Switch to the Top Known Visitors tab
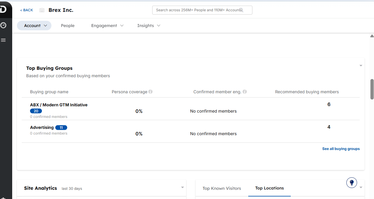Image resolution: width=374 pixels, height=199 pixels. (221, 188)
